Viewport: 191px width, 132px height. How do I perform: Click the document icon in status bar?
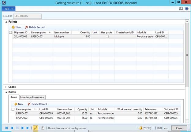(43, 128)
